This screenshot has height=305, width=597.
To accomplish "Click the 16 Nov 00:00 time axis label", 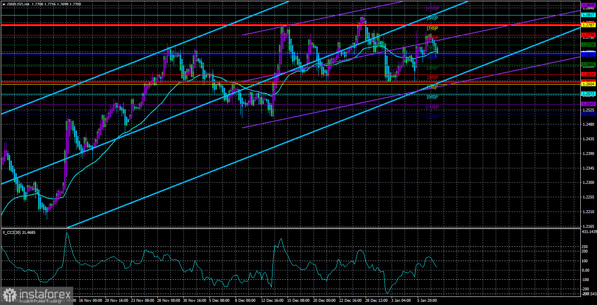I will (x=92, y=301).
